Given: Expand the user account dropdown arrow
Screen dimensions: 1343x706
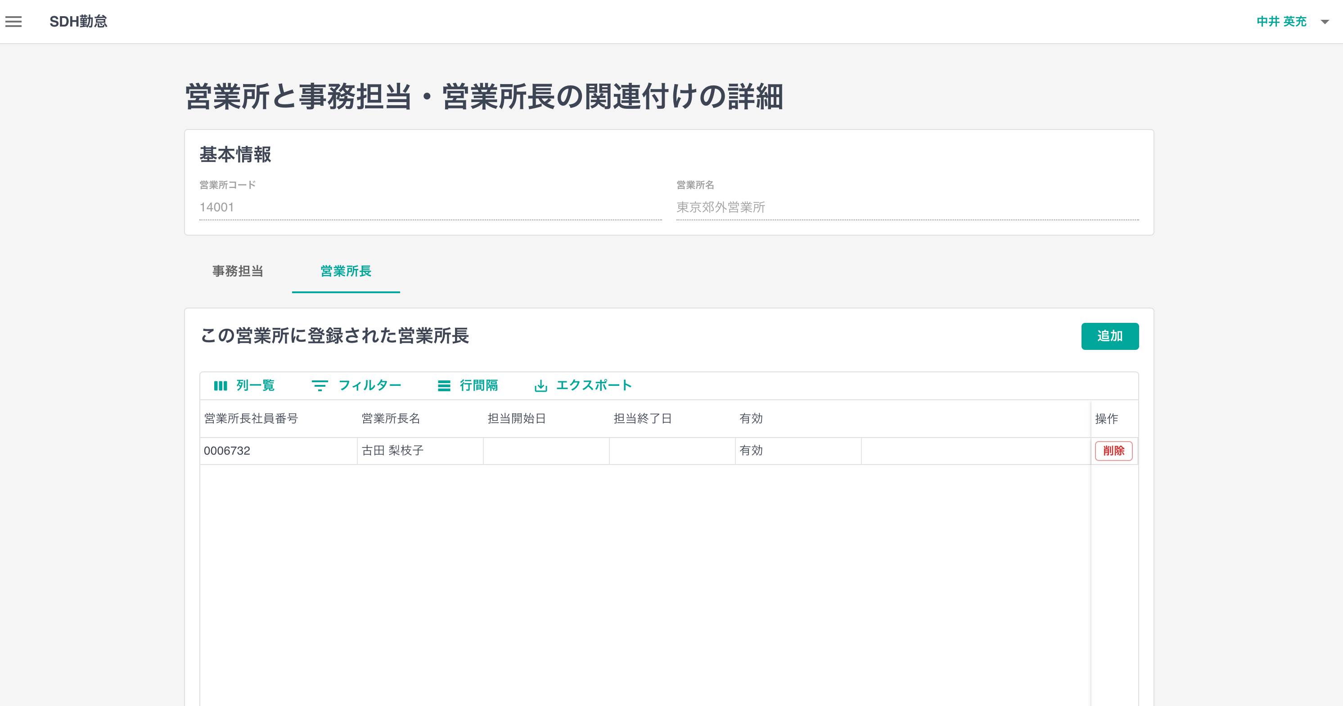Looking at the screenshot, I should pos(1324,22).
